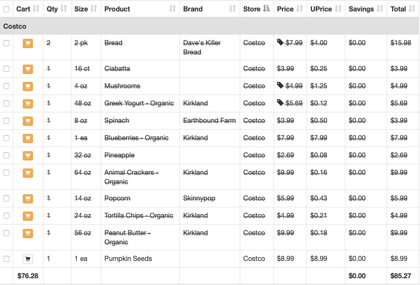Check the Pumpkin Seeds row checkbox
This screenshot has width=420, height=285.
click(6, 259)
